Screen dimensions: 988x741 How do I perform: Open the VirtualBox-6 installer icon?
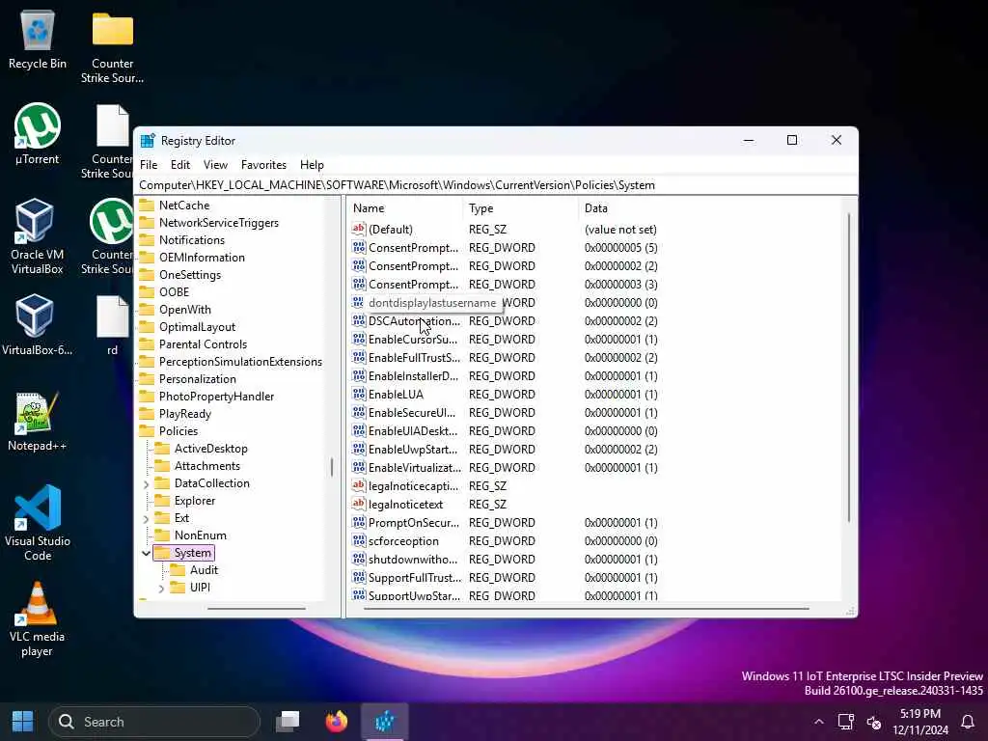click(x=37, y=325)
